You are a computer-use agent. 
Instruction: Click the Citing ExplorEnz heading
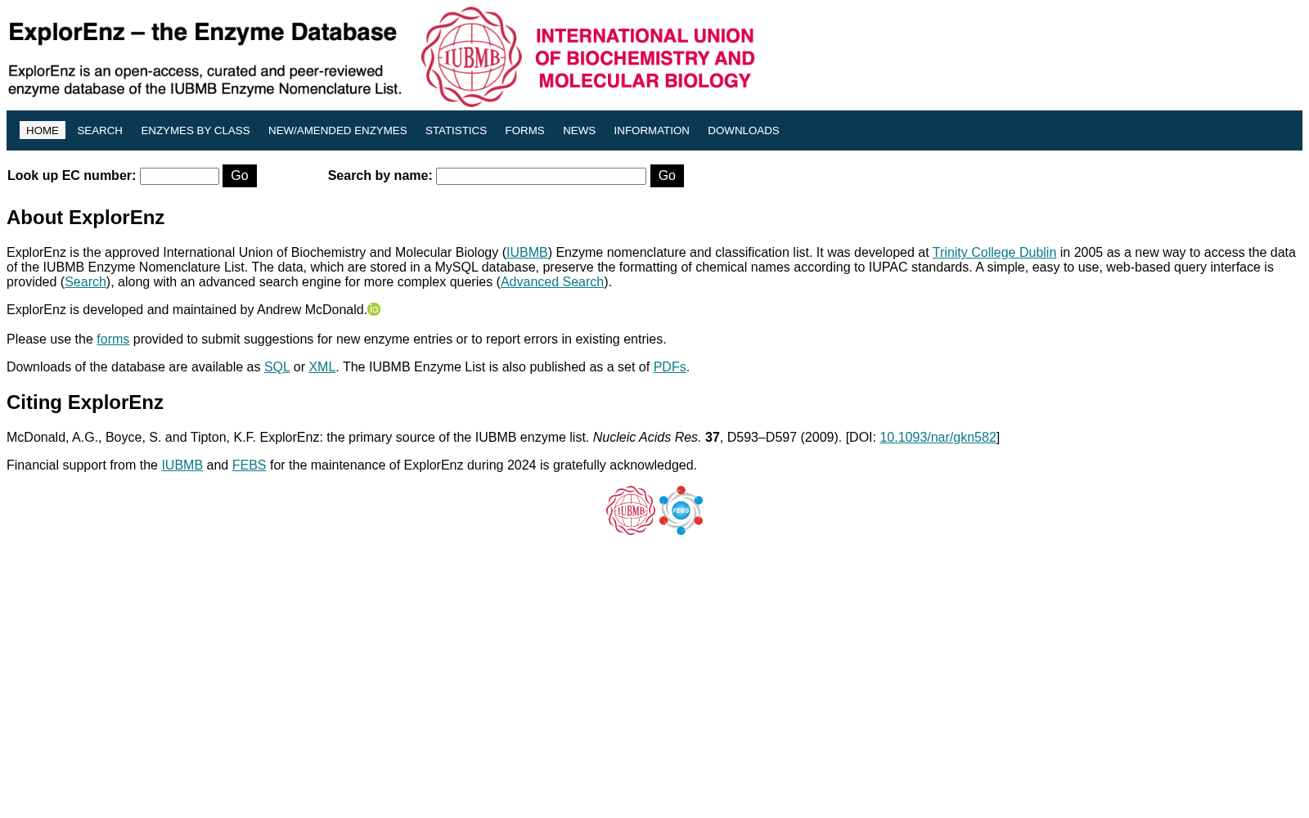[85, 402]
